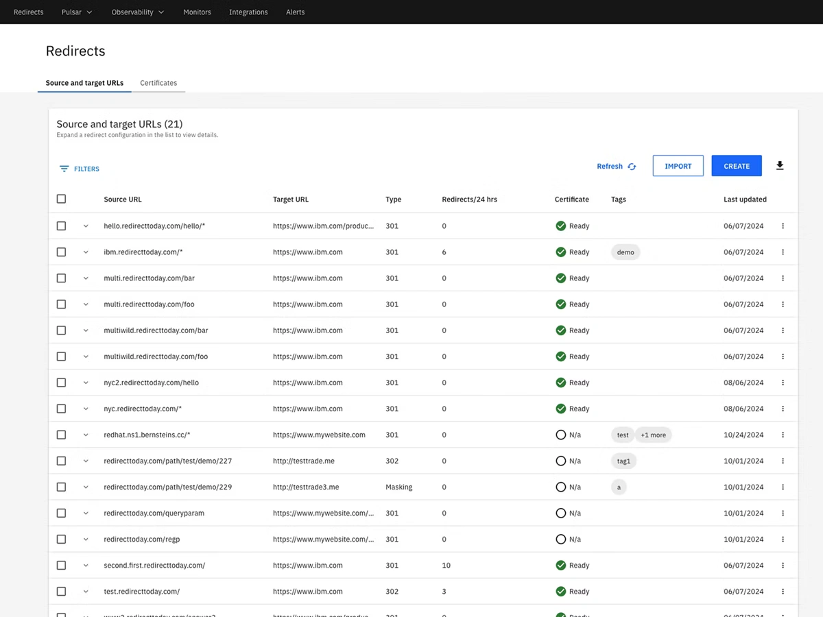Click the N/a certificate icon for redirecttoday.com/queryparam

560,513
